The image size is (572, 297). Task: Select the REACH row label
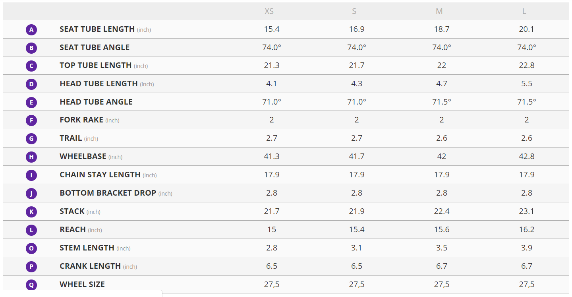point(73,230)
